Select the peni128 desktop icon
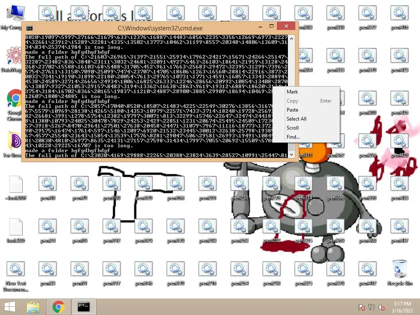Screen dimensions: 420x315 coord(144,188)
